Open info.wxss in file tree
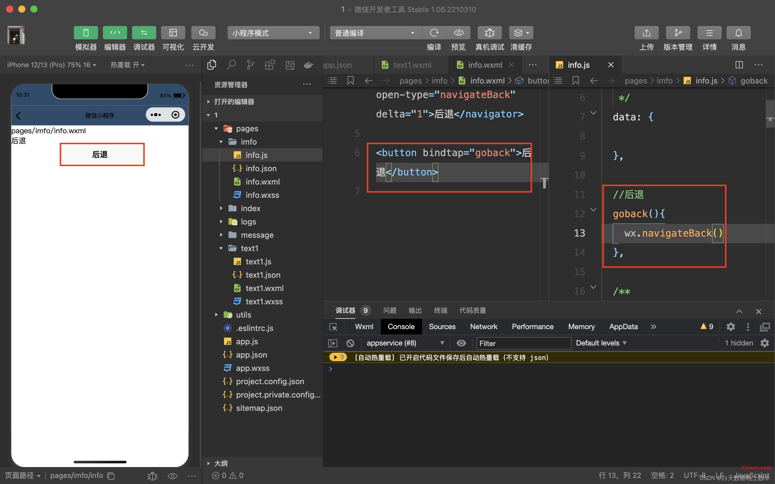 click(x=262, y=195)
